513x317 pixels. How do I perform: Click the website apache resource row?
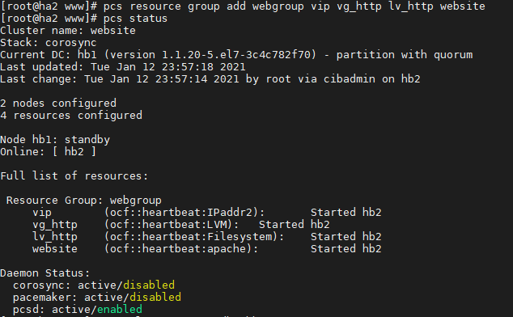tap(207, 248)
